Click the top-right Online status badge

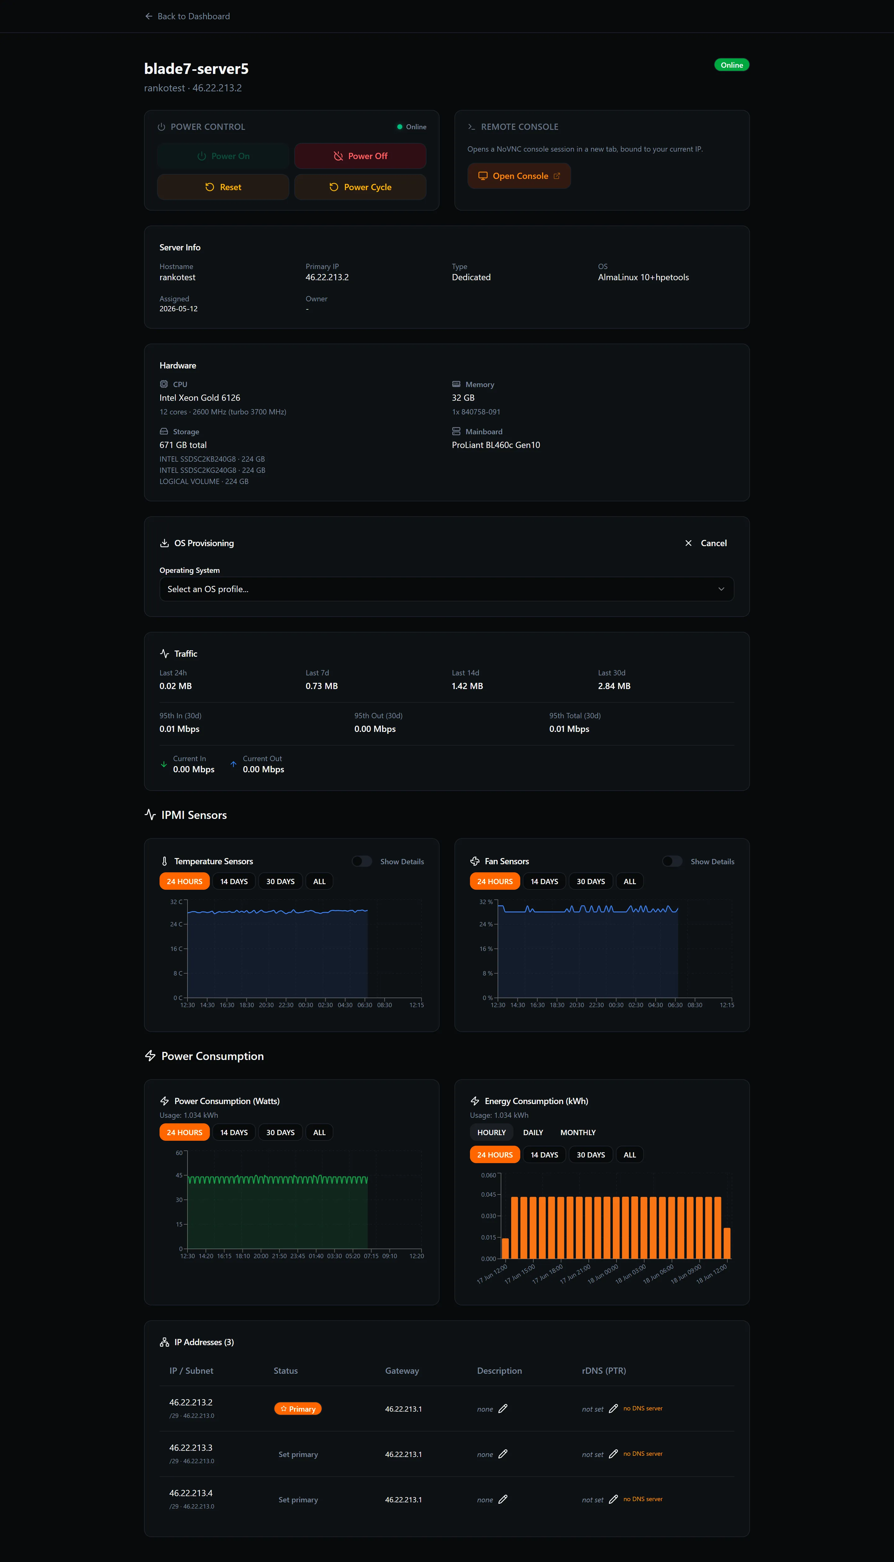coord(731,65)
